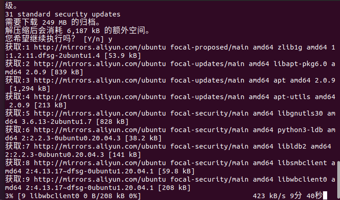Click the 3% download progress indicator
The width and height of the screenshot is (340, 200).
coord(9,196)
